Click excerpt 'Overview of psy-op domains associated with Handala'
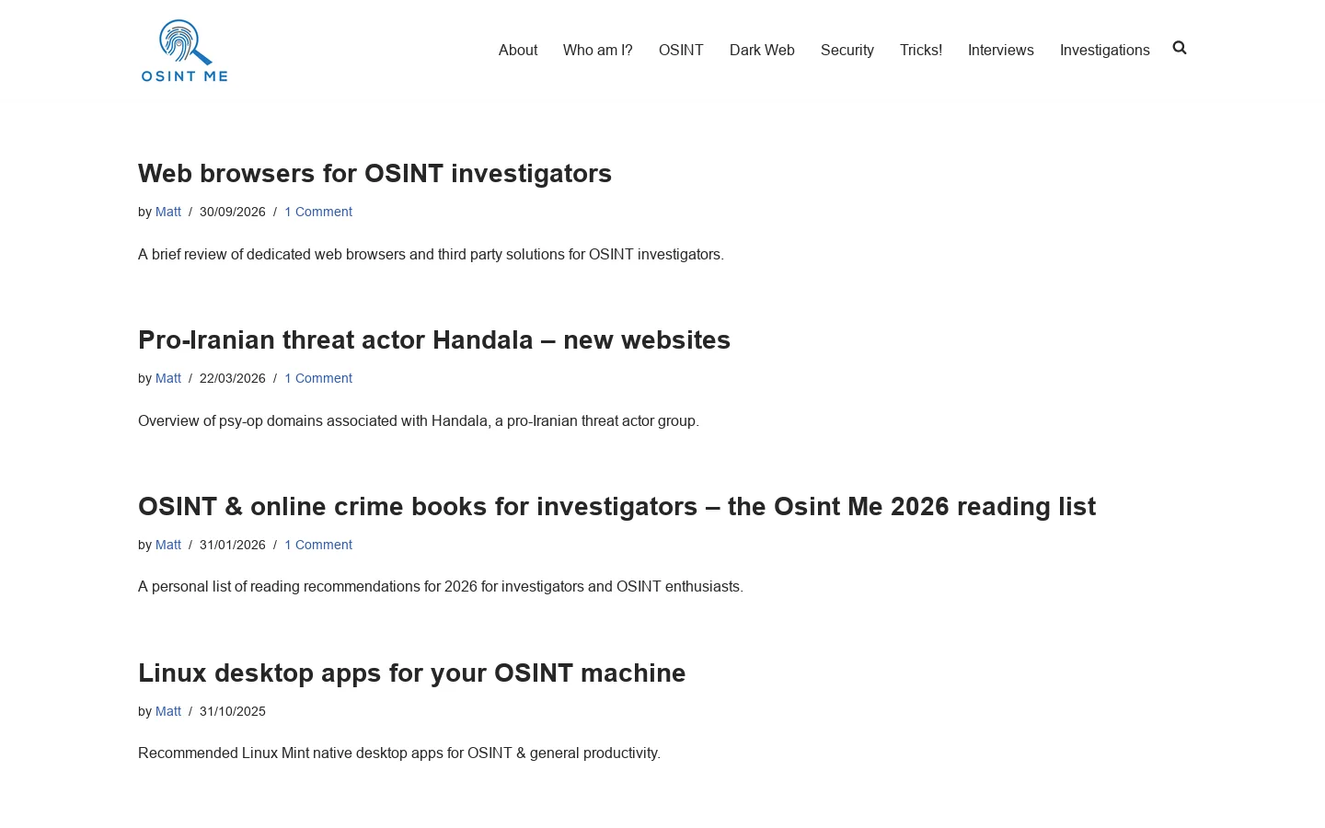This screenshot has width=1325, height=828. tap(419, 420)
